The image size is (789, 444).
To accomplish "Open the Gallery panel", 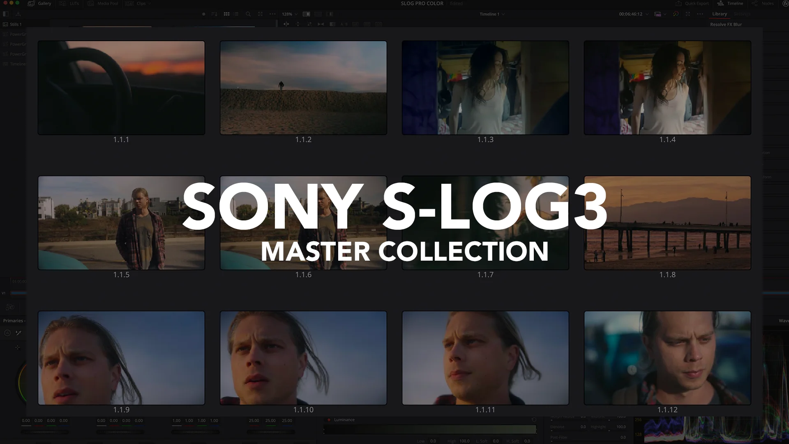I will tap(39, 3).
